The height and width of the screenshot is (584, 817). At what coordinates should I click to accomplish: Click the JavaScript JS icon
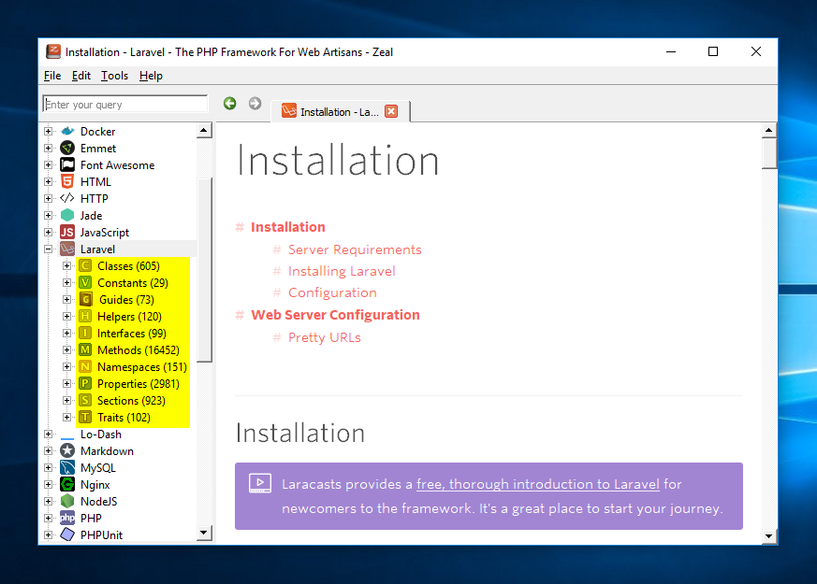(67, 232)
